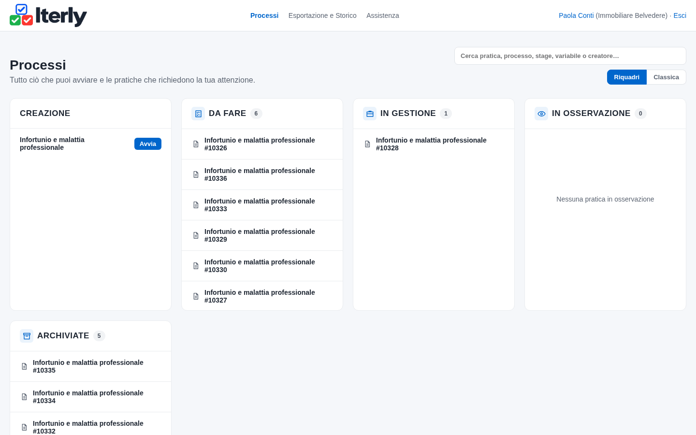The height and width of the screenshot is (435, 696).
Task: Click document icon beside pratica #10326
Action: click(x=196, y=144)
